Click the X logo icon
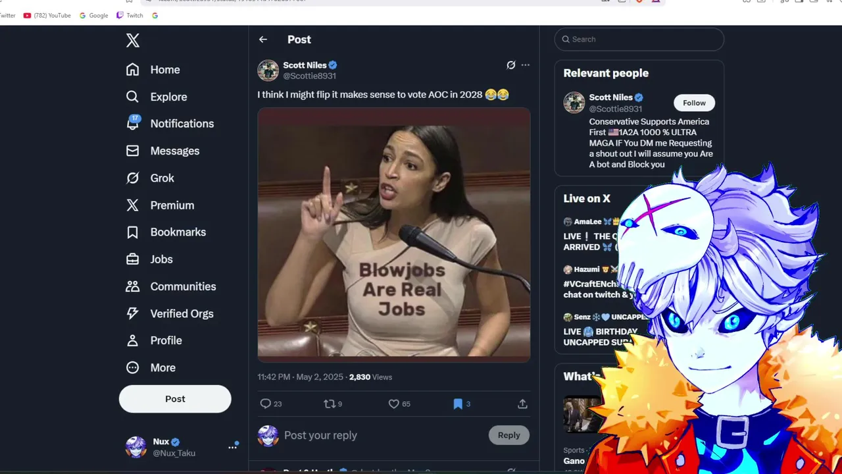The image size is (842, 474). [x=133, y=41]
